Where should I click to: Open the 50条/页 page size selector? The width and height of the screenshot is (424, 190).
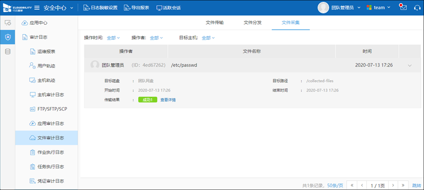coord(335,185)
